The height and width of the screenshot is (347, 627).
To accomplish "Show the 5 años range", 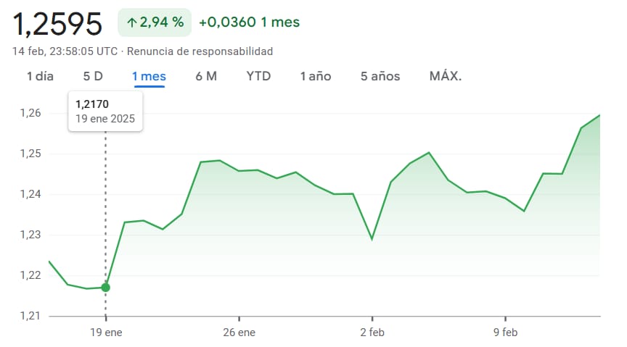I will pyautogui.click(x=380, y=76).
